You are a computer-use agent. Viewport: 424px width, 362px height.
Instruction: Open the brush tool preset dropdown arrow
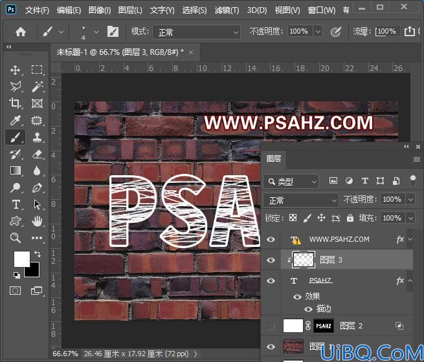pos(61,32)
